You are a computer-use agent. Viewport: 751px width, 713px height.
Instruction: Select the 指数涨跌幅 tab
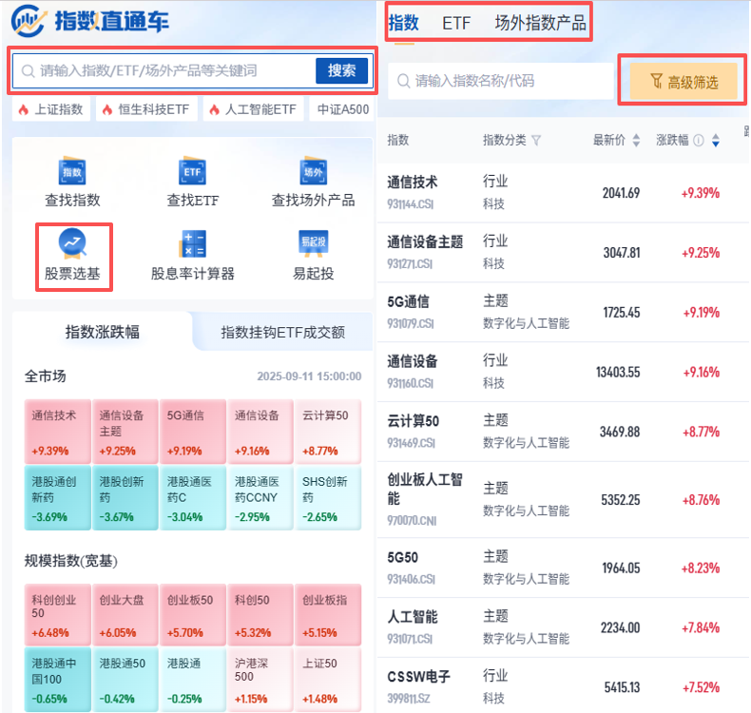[x=102, y=332]
